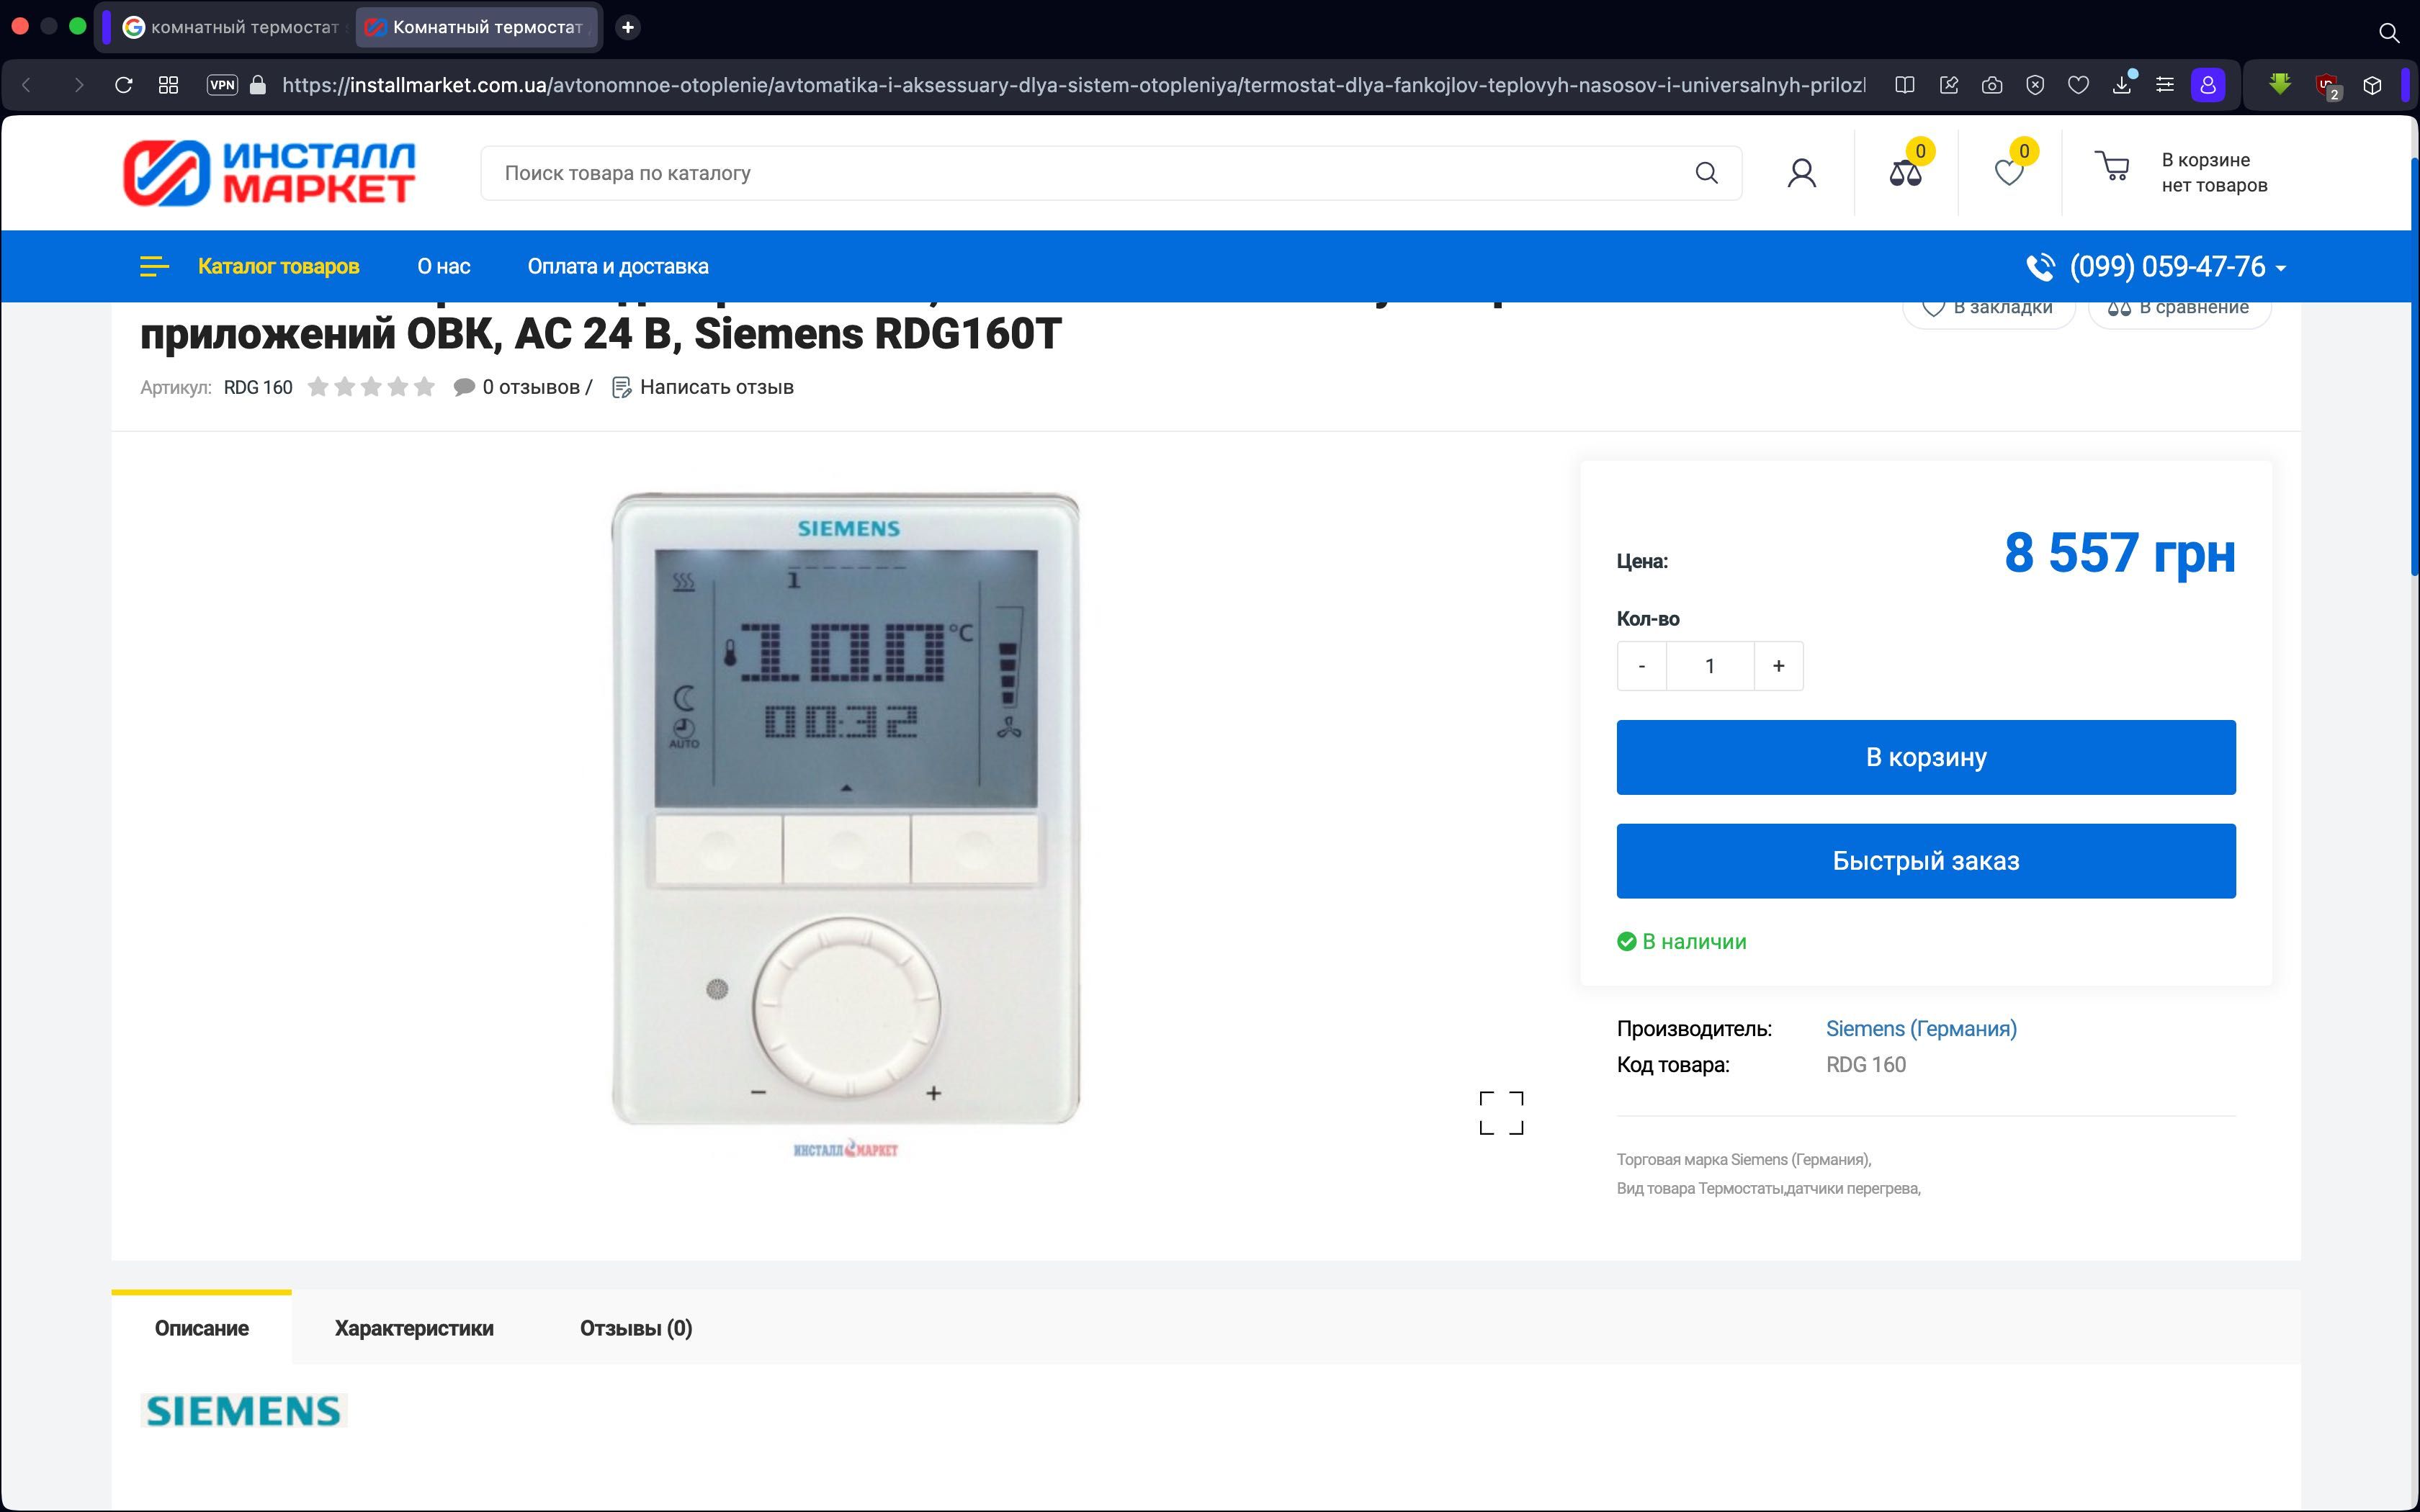The height and width of the screenshot is (1512, 2420).
Task: Select the 'Комнатный термостат' installmarket browser tab
Action: (x=477, y=27)
